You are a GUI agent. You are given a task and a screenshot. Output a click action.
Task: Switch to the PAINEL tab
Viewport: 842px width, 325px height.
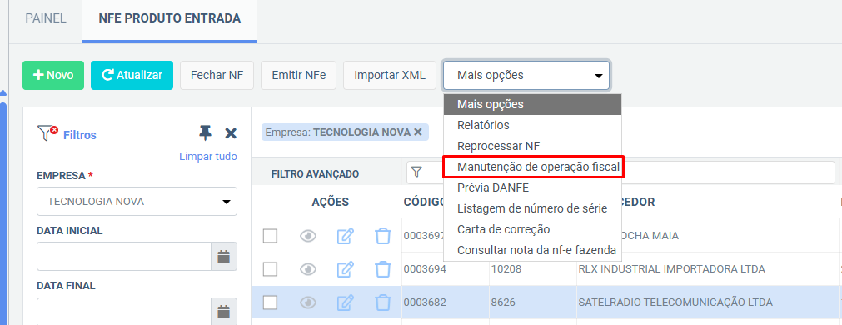46,17
